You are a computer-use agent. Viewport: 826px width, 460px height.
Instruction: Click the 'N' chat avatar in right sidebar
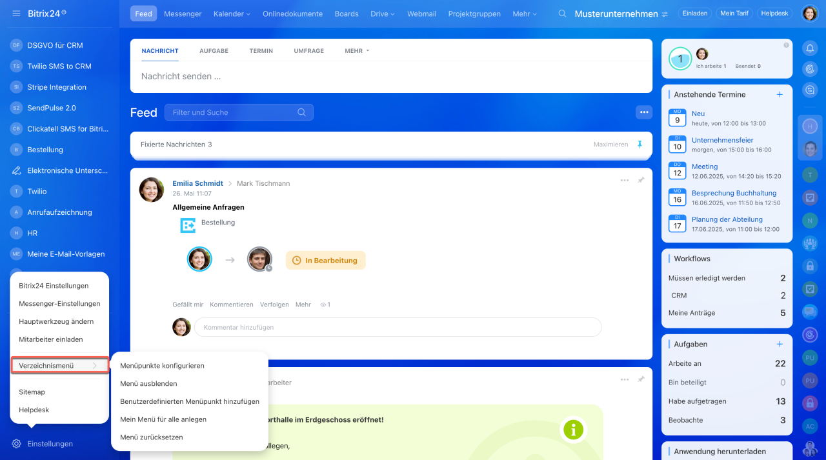coord(810,221)
